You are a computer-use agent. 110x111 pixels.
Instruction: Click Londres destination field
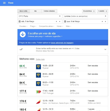(86, 16)
